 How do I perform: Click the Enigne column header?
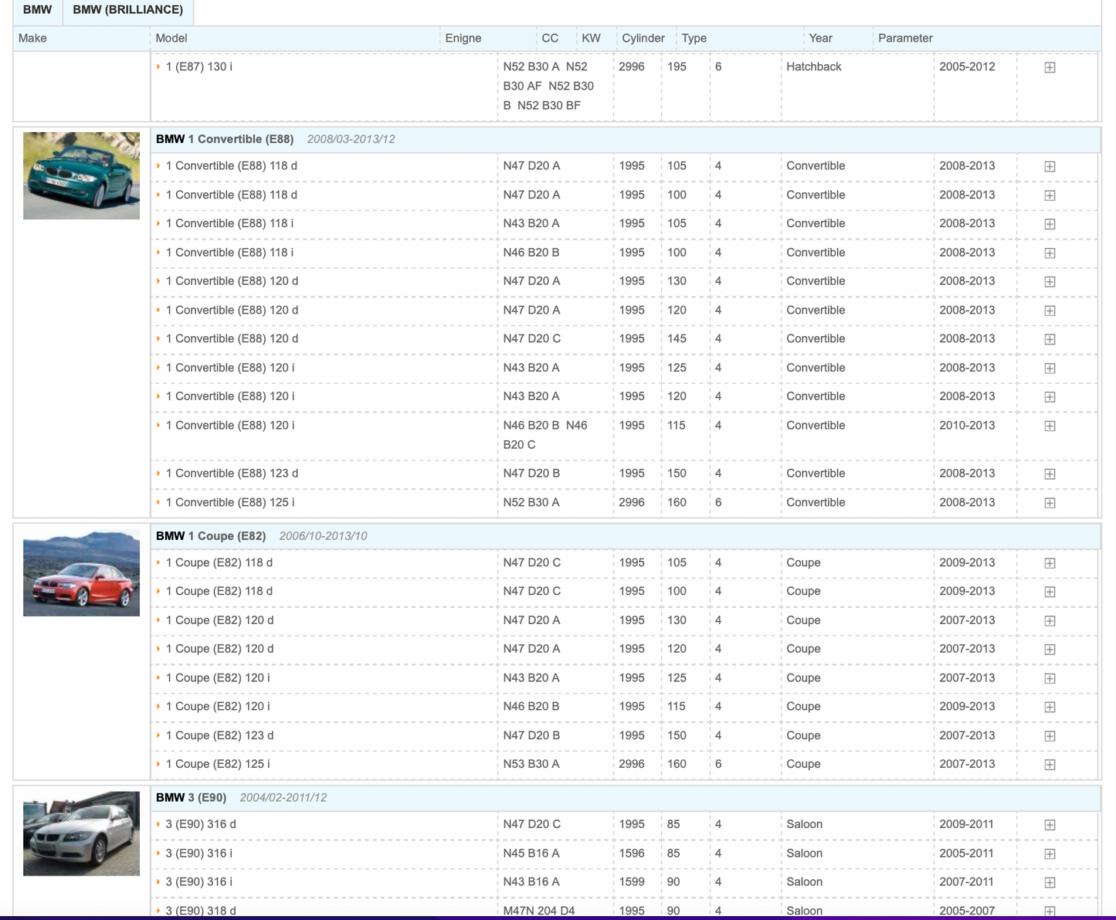463,38
